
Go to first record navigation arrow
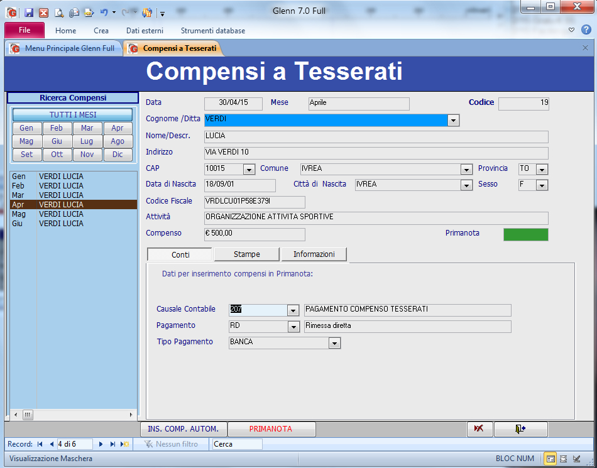pyautogui.click(x=40, y=444)
